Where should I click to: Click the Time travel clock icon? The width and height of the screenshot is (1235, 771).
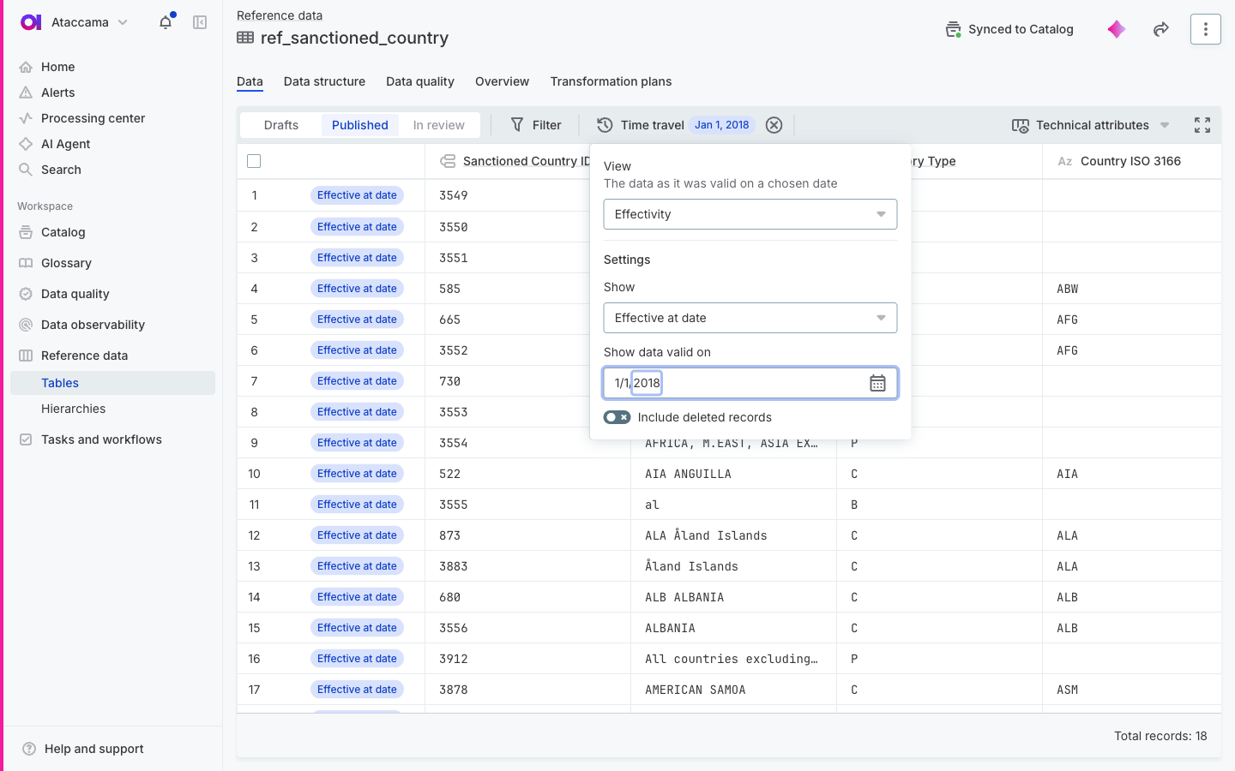(x=605, y=125)
